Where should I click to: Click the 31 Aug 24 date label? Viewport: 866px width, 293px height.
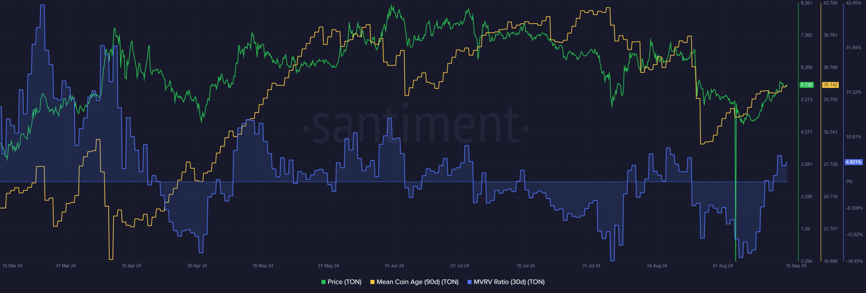click(723, 266)
